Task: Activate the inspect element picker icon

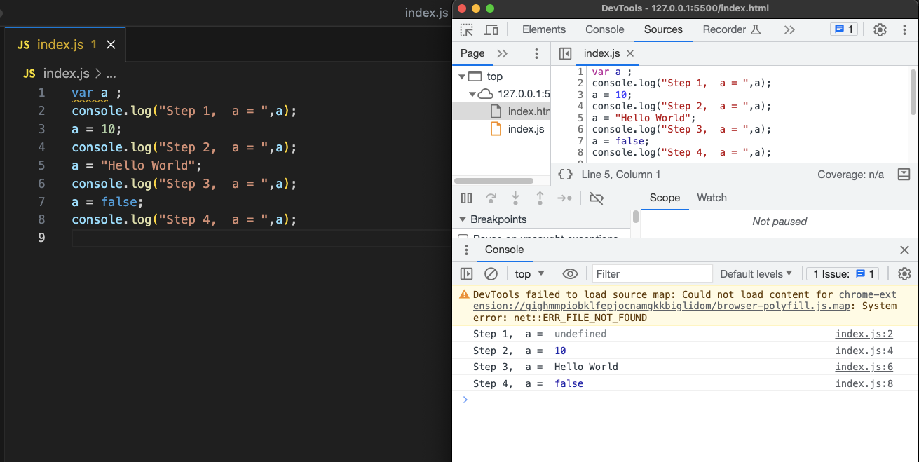Action: [x=467, y=29]
